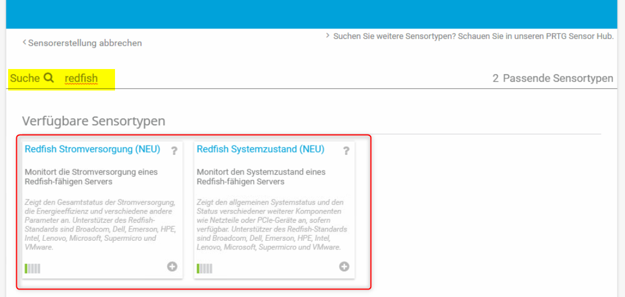Click the '2 Passende Sensortypen' count text

click(x=553, y=78)
